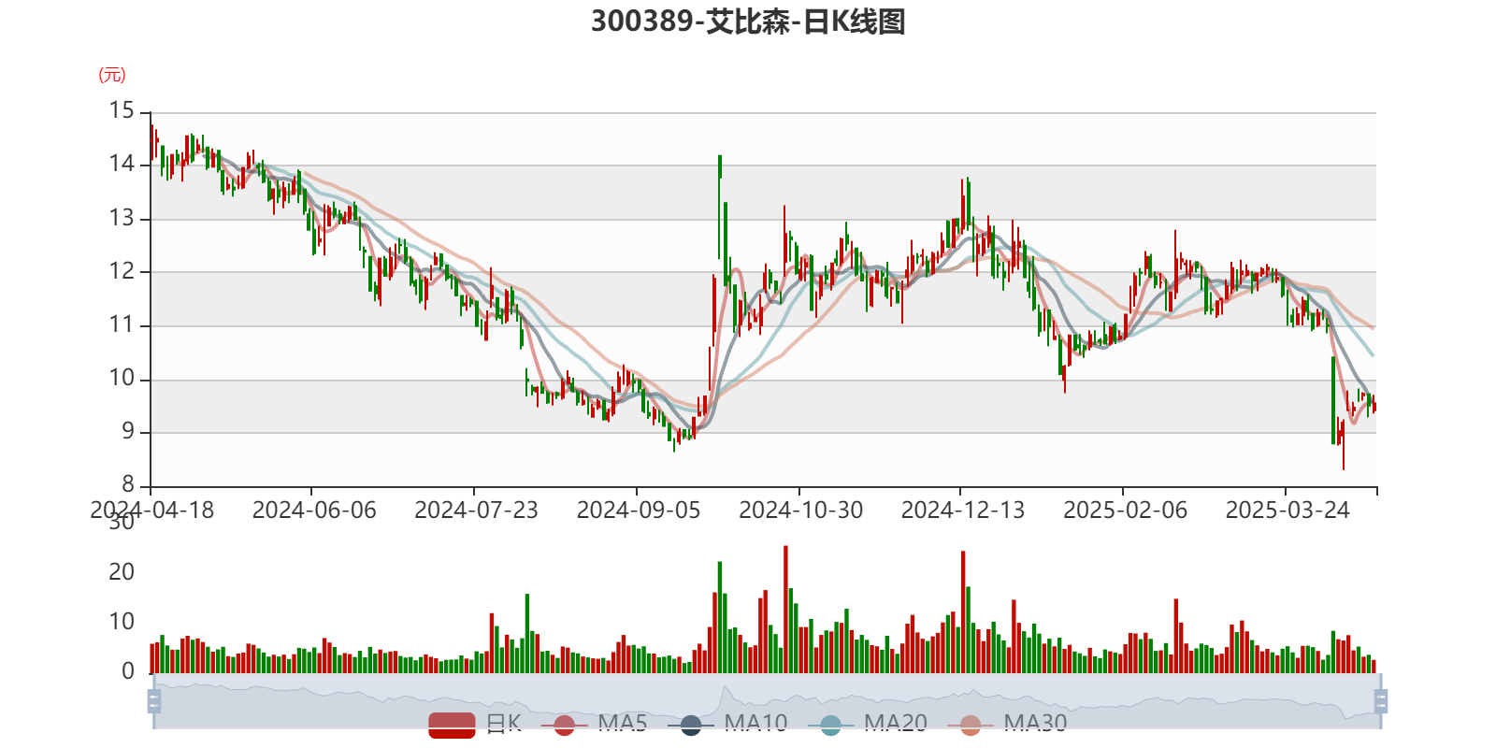Click the price axis label 12
The image size is (1496, 748).
(122, 271)
